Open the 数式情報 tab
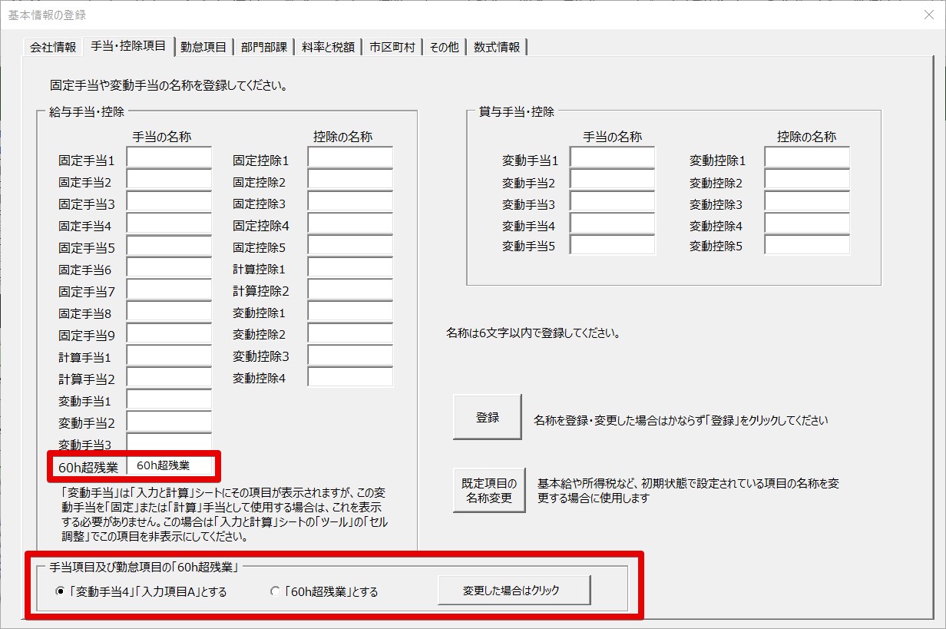Screen dimensions: 946x629 tap(497, 48)
